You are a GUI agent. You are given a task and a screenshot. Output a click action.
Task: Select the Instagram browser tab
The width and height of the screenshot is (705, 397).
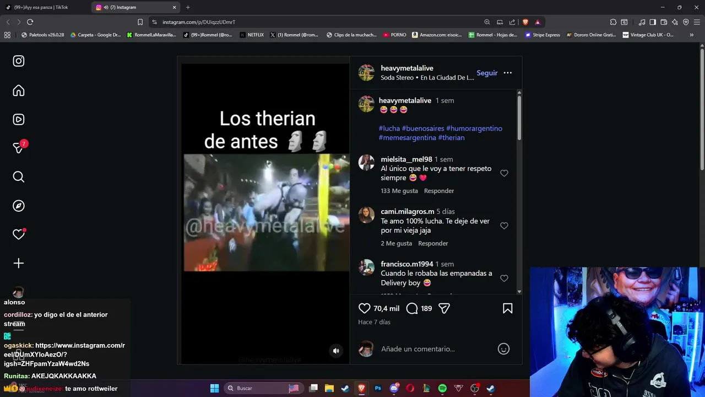click(x=136, y=7)
